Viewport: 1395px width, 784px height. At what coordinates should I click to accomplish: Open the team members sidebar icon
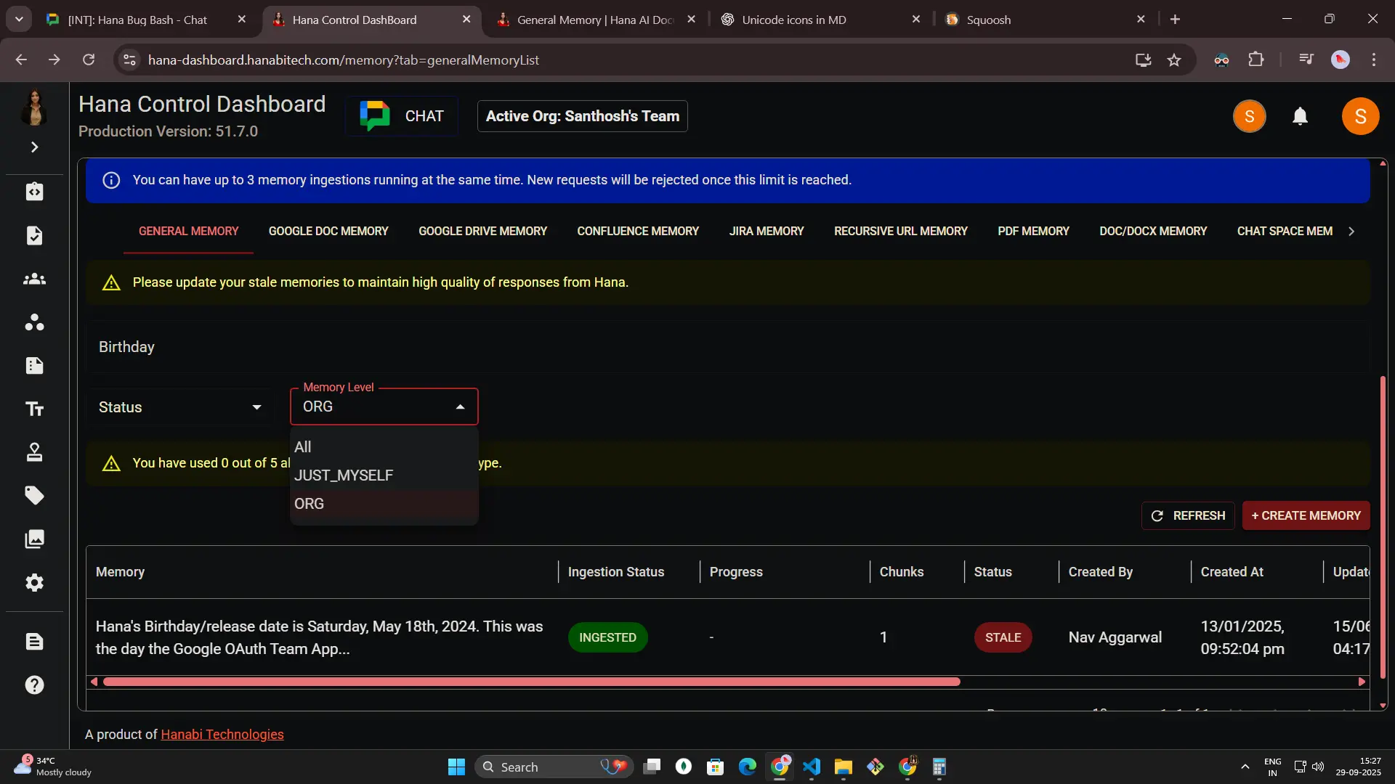click(x=34, y=279)
